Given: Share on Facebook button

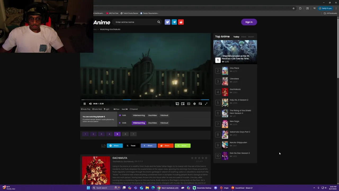Looking at the screenshot, I should point(149,146).
